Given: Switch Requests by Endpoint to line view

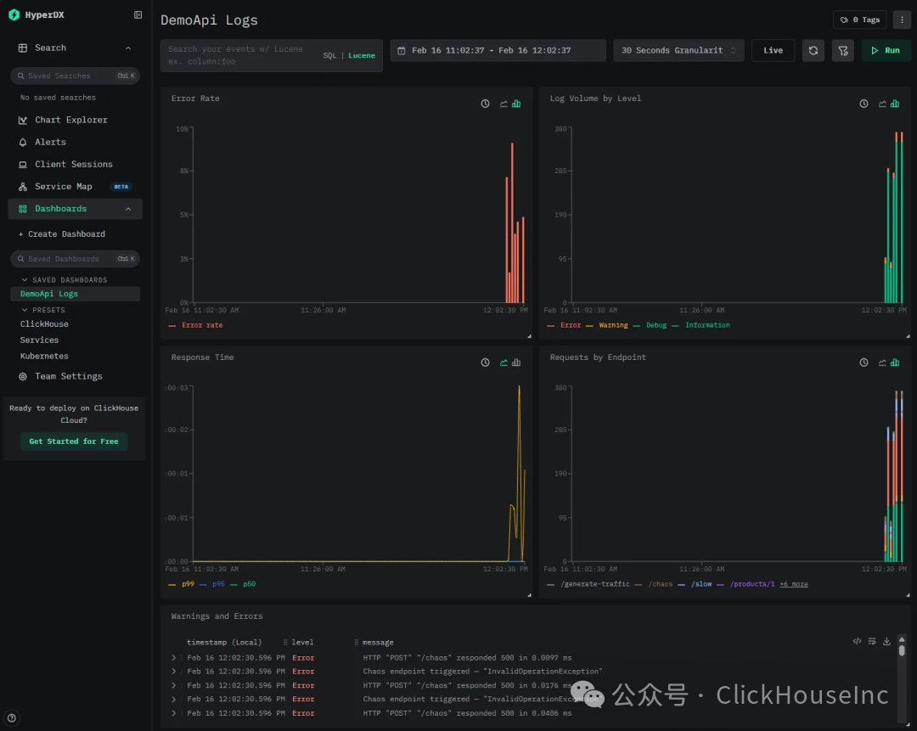Looking at the screenshot, I should [x=882, y=363].
